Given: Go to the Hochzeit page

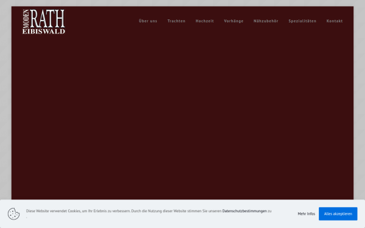Looking at the screenshot, I should [x=204, y=21].
